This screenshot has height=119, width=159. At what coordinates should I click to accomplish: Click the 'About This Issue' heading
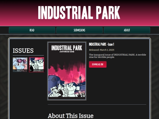71,116
